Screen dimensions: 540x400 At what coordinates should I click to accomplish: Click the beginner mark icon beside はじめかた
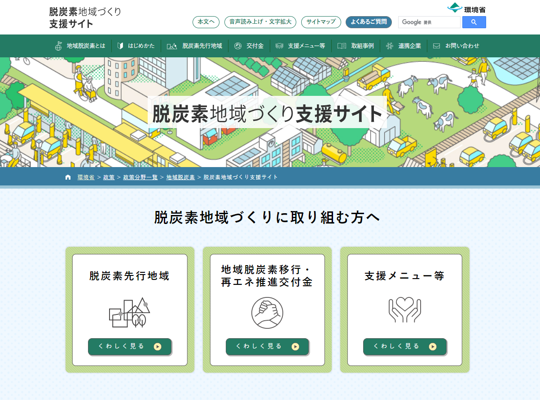(x=120, y=46)
